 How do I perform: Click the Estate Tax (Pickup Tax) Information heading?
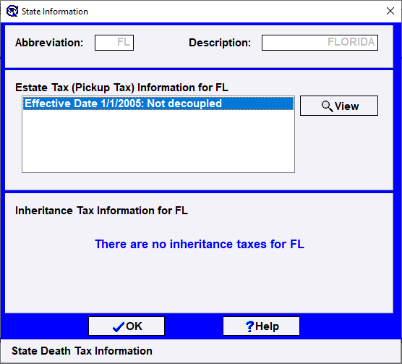(x=121, y=88)
